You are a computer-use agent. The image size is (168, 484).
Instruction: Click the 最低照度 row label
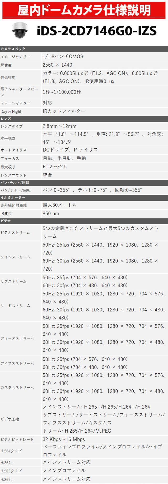click(8, 77)
